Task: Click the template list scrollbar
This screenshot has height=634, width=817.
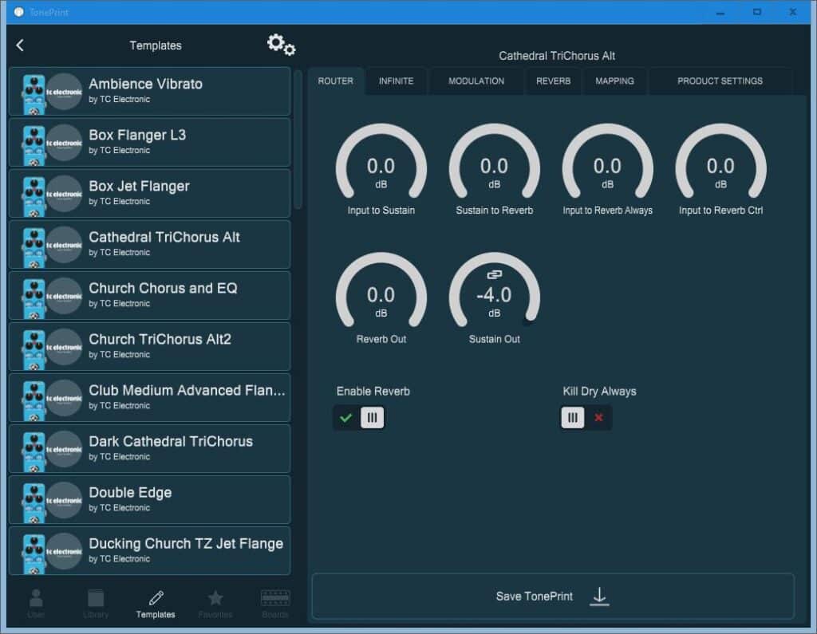Action: click(298, 140)
